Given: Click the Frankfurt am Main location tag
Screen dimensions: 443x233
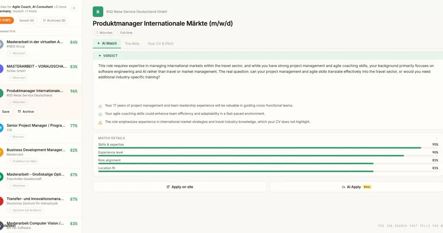Looking at the screenshot, I should [x=23, y=161].
